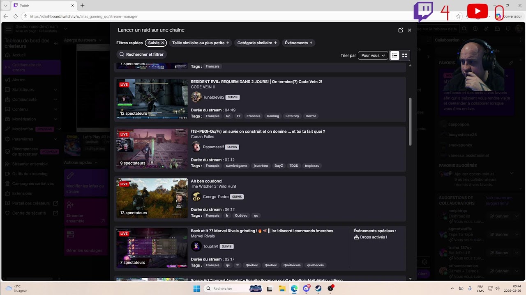Click the raid list vertical scrollbar thumb
The width and height of the screenshot is (526, 295).
click(x=410, y=122)
